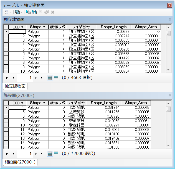Click the down arrow of 独立建物面 scrollbar
Image resolution: width=175 pixels, height=169 pixels.
coord(169,70)
